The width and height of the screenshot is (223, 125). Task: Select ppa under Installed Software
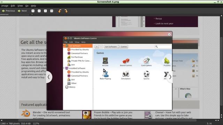tap(71, 80)
